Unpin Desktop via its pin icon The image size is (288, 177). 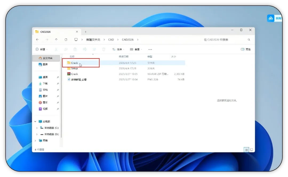pos(58,77)
